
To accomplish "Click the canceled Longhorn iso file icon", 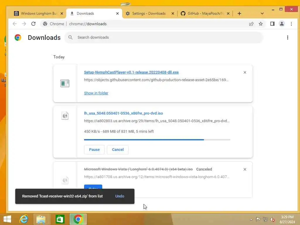I will coord(65,180).
